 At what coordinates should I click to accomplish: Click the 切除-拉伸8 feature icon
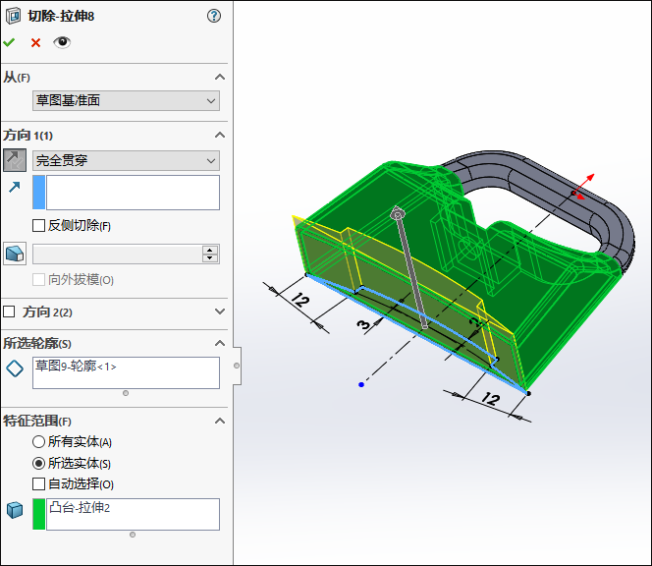click(13, 16)
